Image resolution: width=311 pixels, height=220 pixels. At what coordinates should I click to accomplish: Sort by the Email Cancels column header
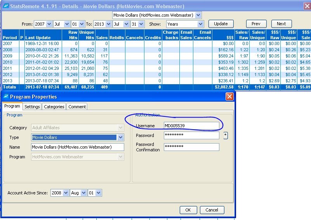pos(203,35)
